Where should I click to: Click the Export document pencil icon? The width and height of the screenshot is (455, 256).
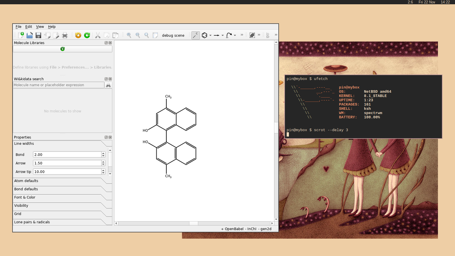coord(56,35)
